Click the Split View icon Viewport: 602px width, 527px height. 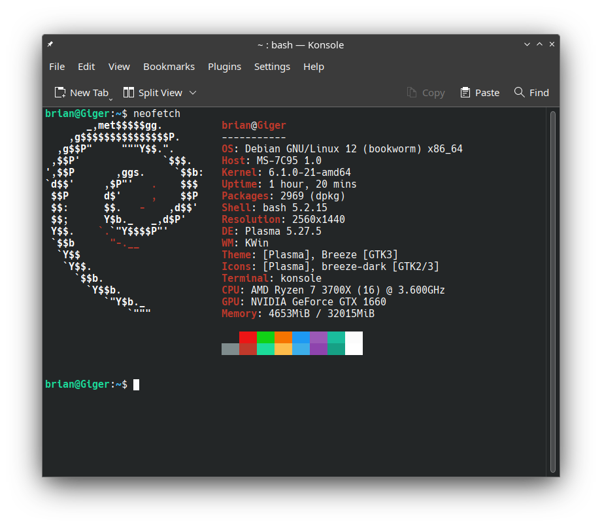(x=129, y=93)
